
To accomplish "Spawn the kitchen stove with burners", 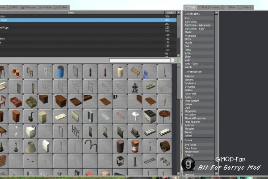I will click(150, 116).
